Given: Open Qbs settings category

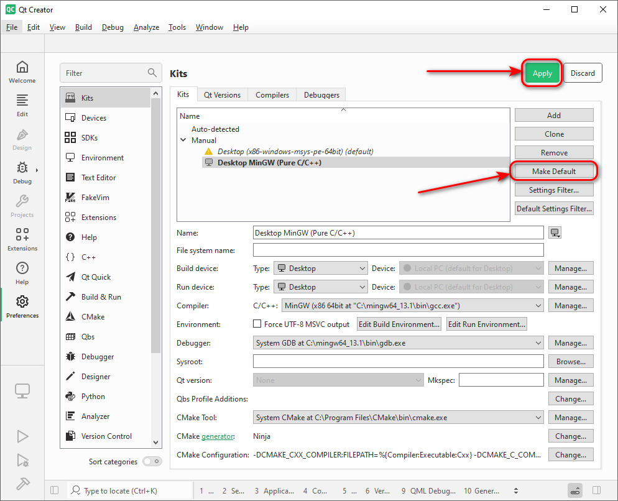Looking at the screenshot, I should (x=106, y=337).
